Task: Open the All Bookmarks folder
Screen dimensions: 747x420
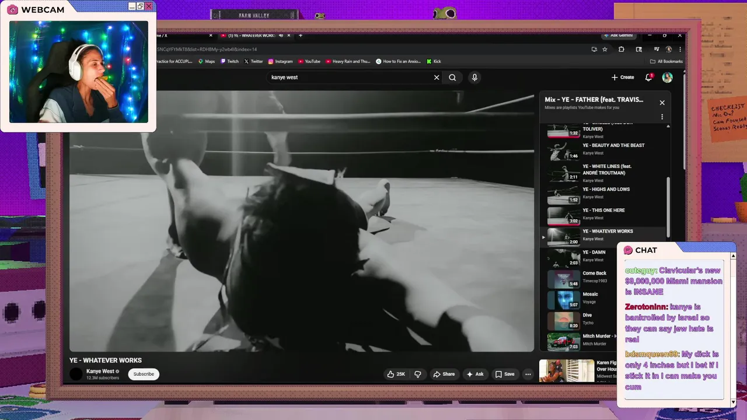Action: click(666, 61)
